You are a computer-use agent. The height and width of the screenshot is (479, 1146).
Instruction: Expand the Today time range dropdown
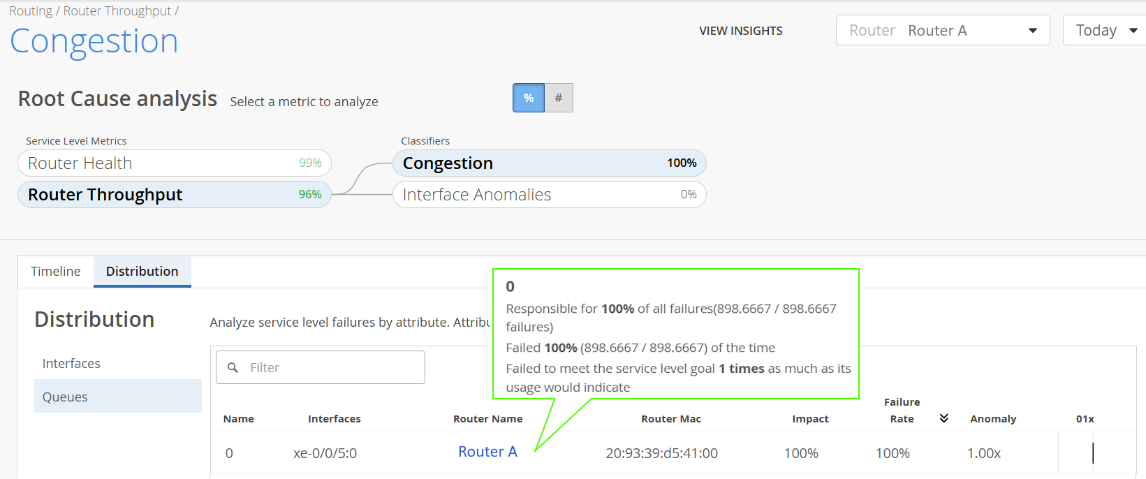(1105, 31)
